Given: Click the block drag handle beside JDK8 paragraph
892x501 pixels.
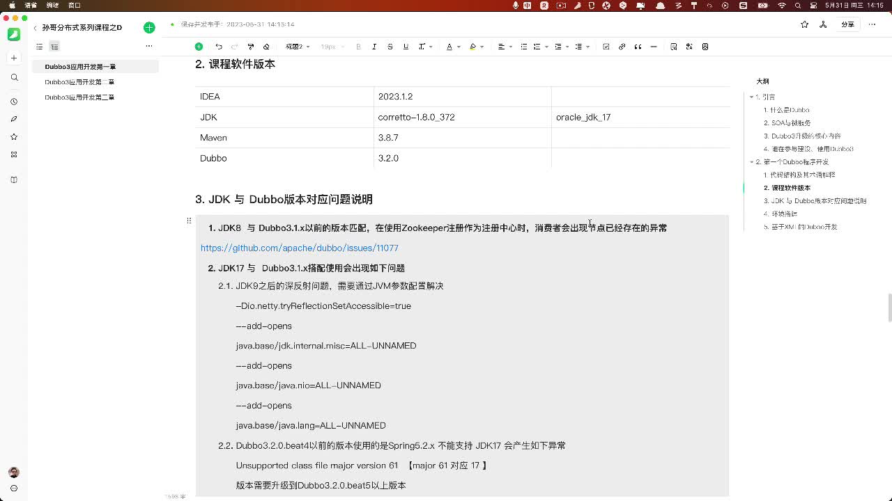Looking at the screenshot, I should (x=189, y=221).
